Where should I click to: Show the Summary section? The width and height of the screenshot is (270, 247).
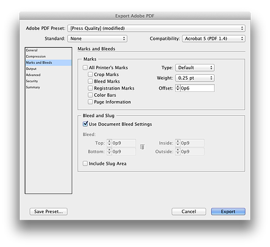pyautogui.click(x=48, y=87)
